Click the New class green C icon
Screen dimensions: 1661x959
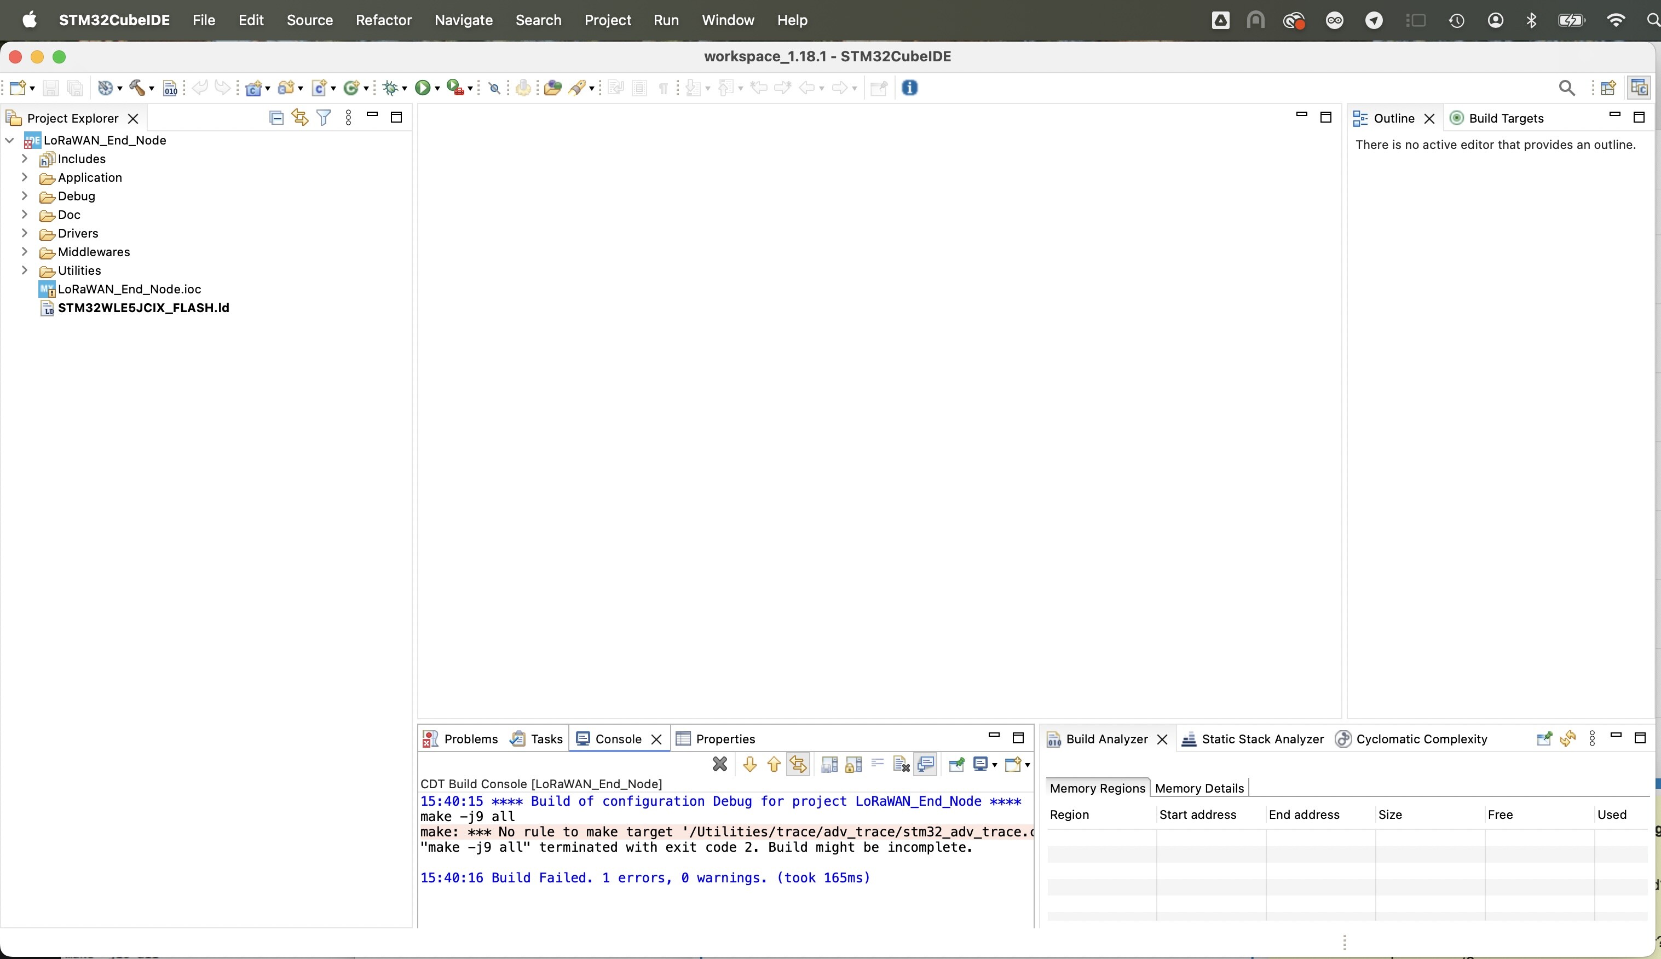coord(351,88)
